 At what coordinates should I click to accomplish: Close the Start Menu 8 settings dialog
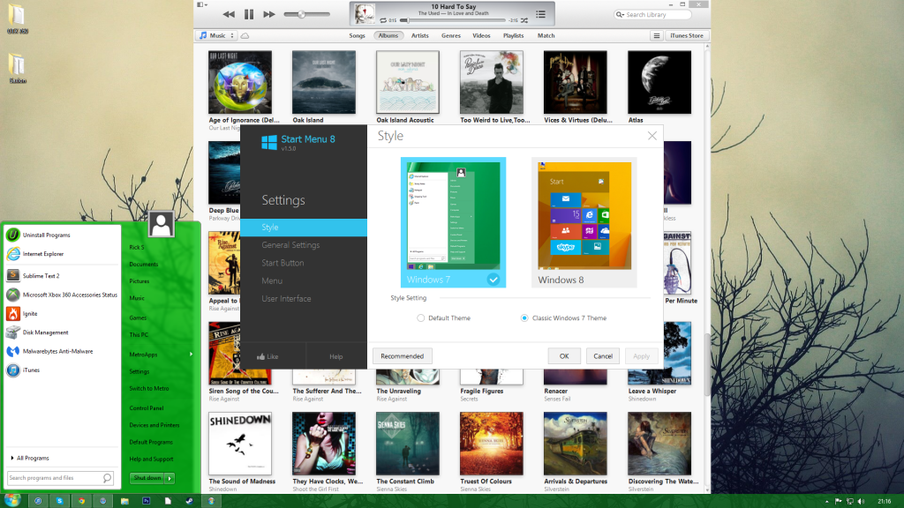[652, 136]
